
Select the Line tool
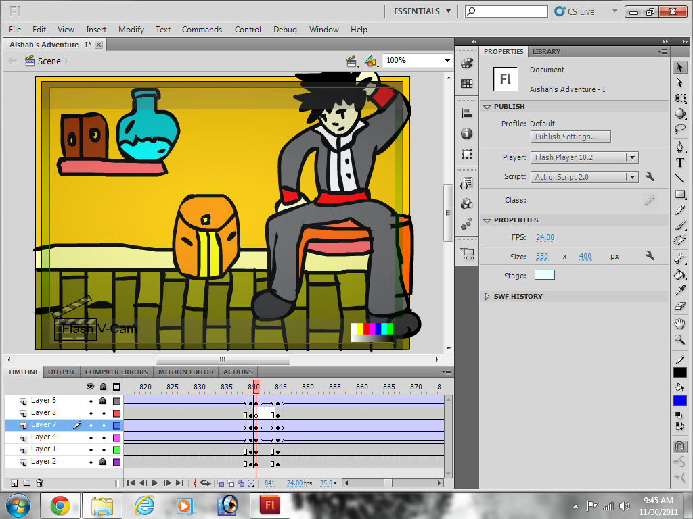click(679, 178)
